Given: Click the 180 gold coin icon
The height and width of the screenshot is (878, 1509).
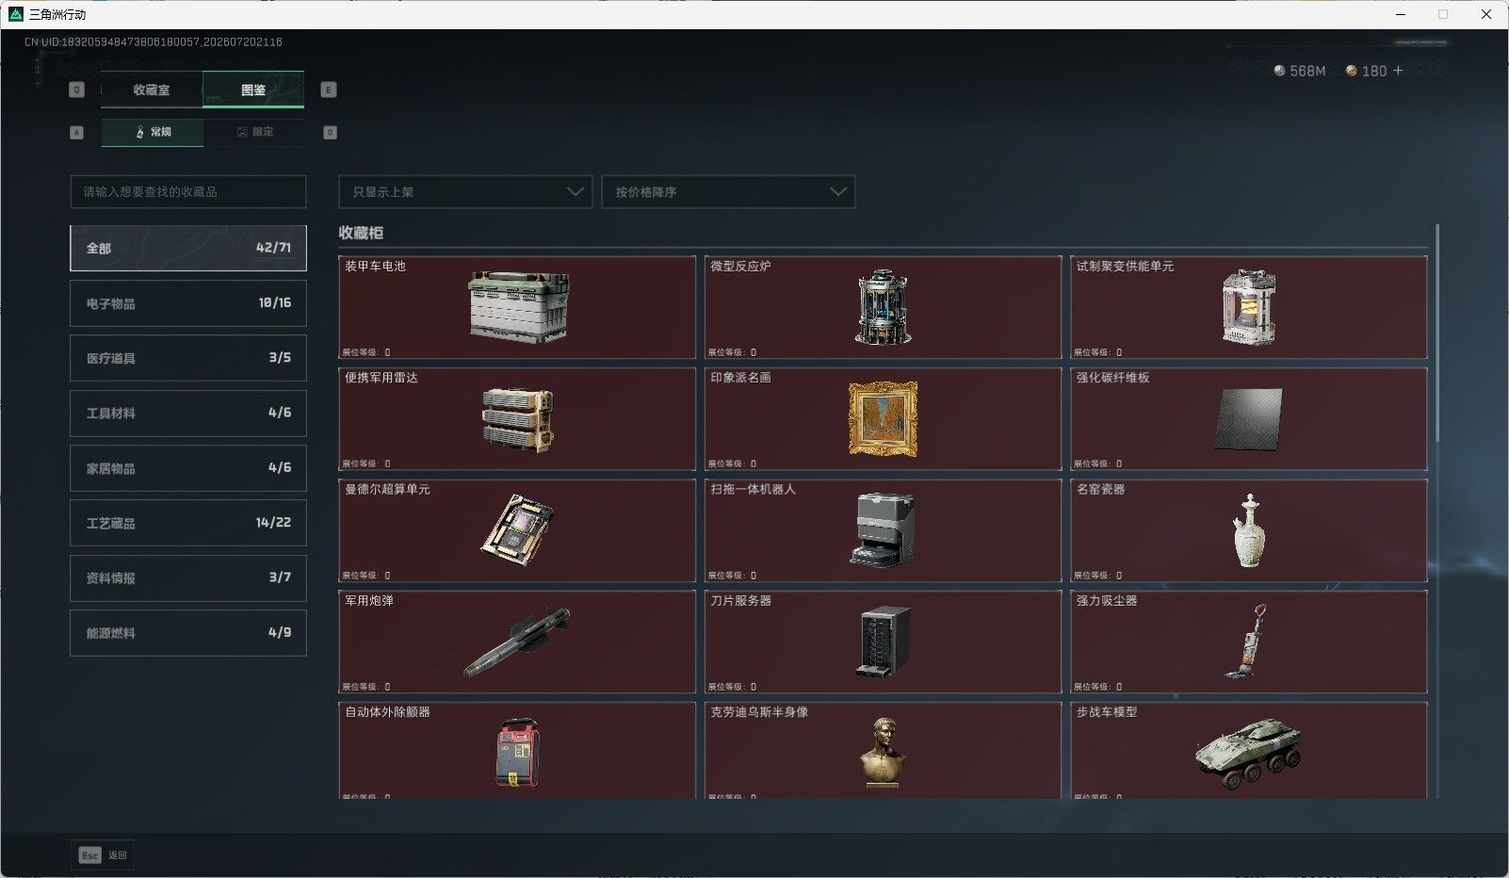Looking at the screenshot, I should click(1352, 71).
